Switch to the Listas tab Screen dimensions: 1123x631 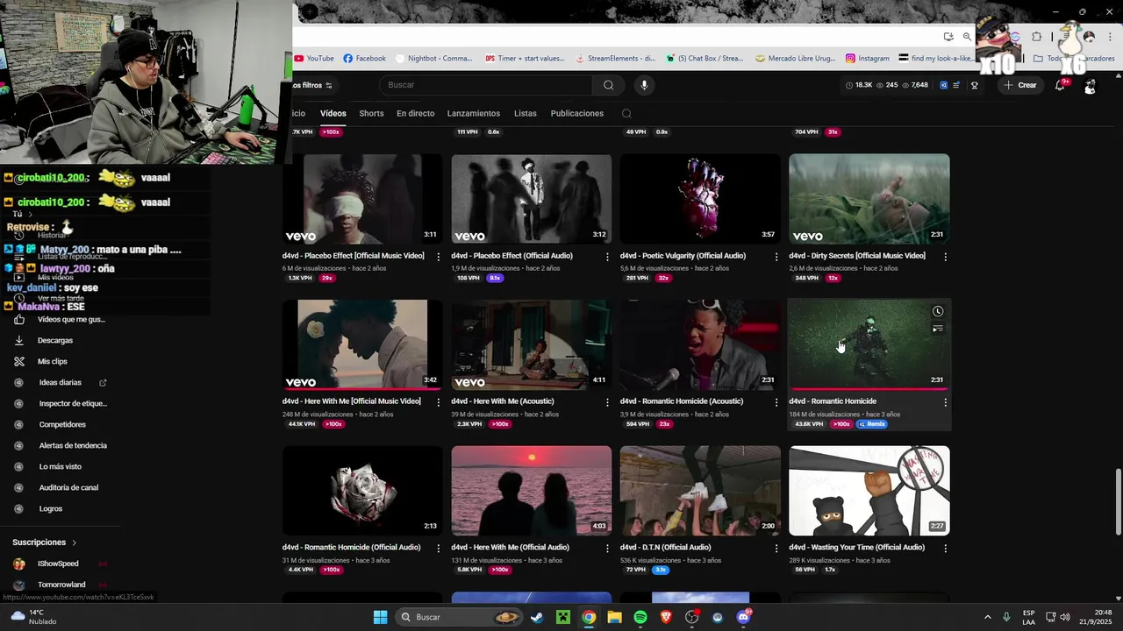pyautogui.click(x=526, y=113)
